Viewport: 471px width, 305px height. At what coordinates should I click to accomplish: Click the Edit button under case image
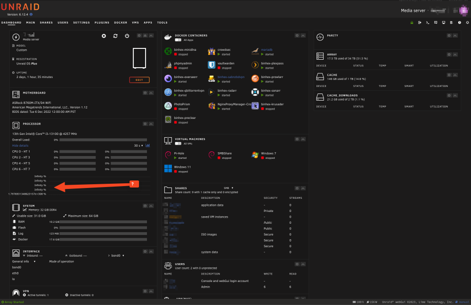click(139, 80)
